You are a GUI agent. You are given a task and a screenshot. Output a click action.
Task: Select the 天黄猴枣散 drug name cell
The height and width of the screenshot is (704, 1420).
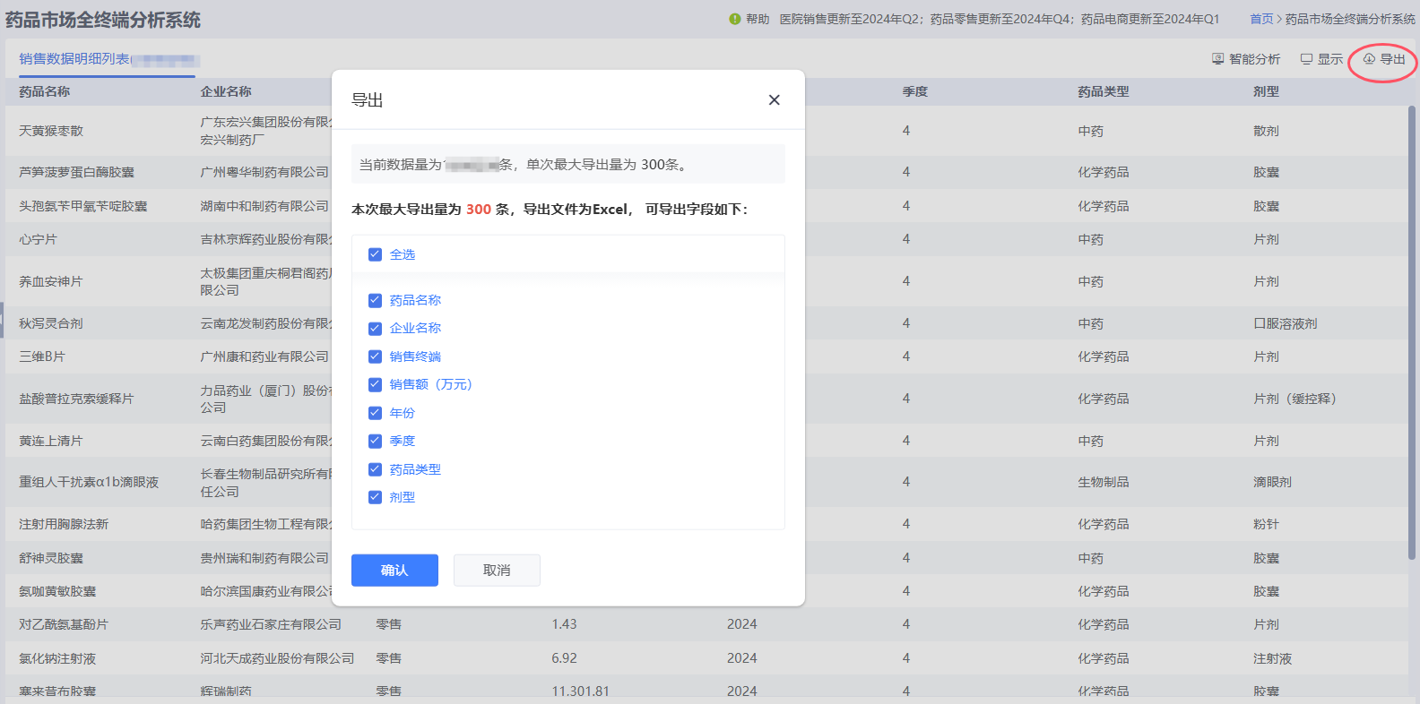pos(51,131)
